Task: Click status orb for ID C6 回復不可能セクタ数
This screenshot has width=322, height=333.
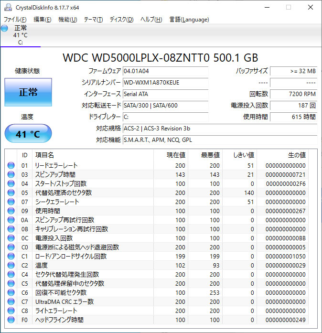Action: coord(11,292)
